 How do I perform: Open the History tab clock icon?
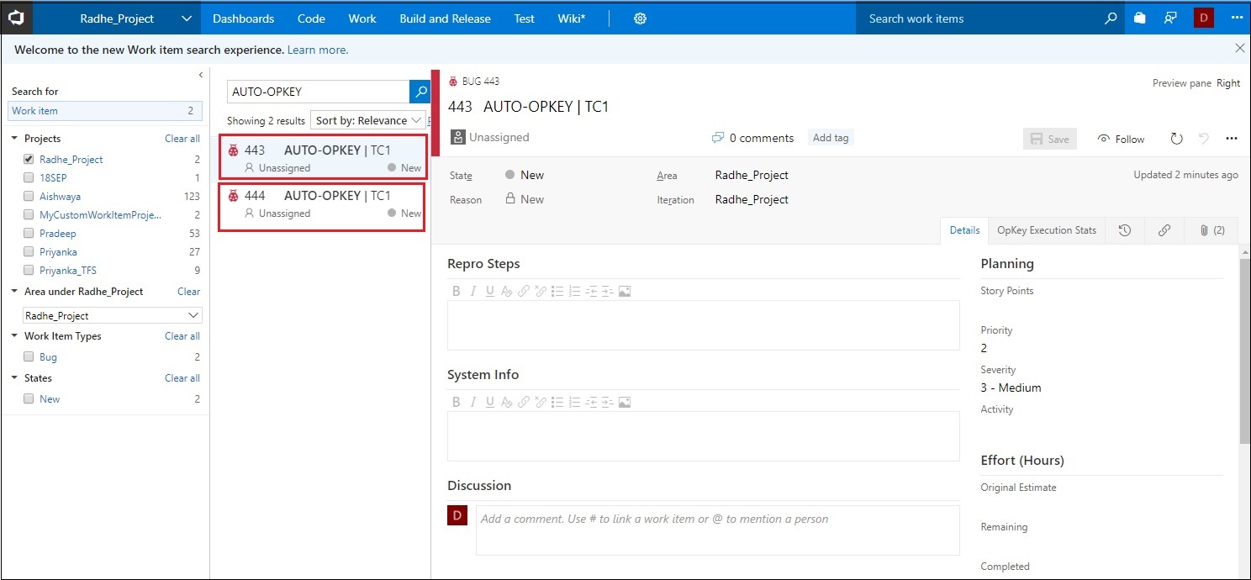click(1124, 230)
